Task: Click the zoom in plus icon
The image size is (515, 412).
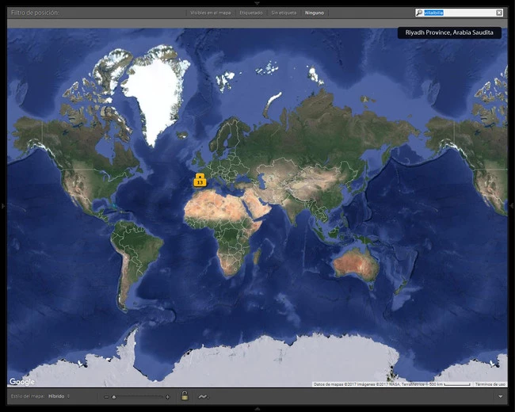Action: click(167, 396)
